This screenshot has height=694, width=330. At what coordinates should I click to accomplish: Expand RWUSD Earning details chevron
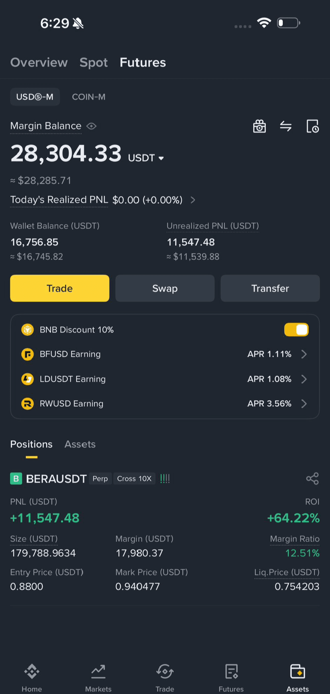[x=304, y=404]
